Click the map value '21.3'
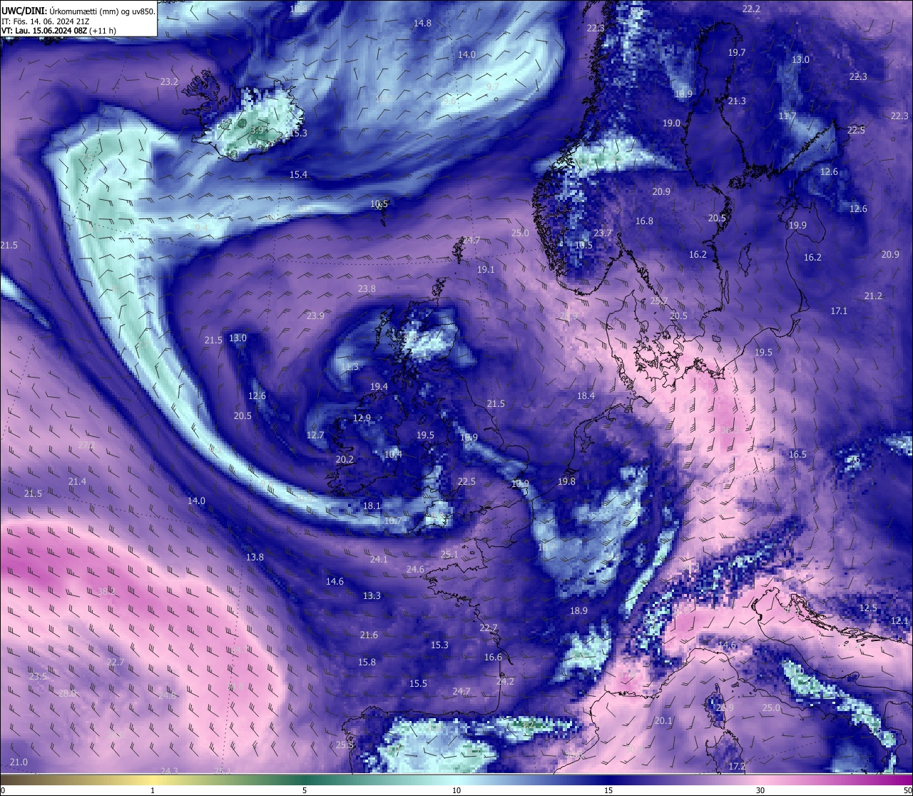913x796 pixels. [737, 101]
